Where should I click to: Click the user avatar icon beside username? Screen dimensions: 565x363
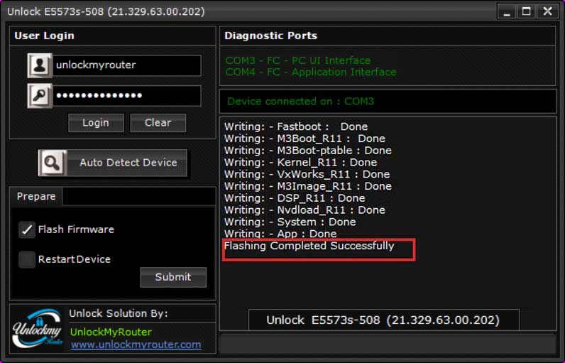click(x=40, y=65)
